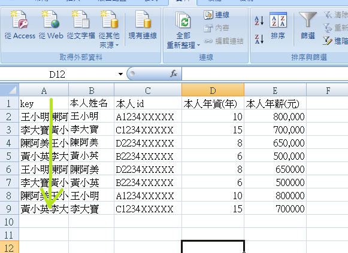Click cell B3 李大寶
348x253 pixels.
pos(92,130)
